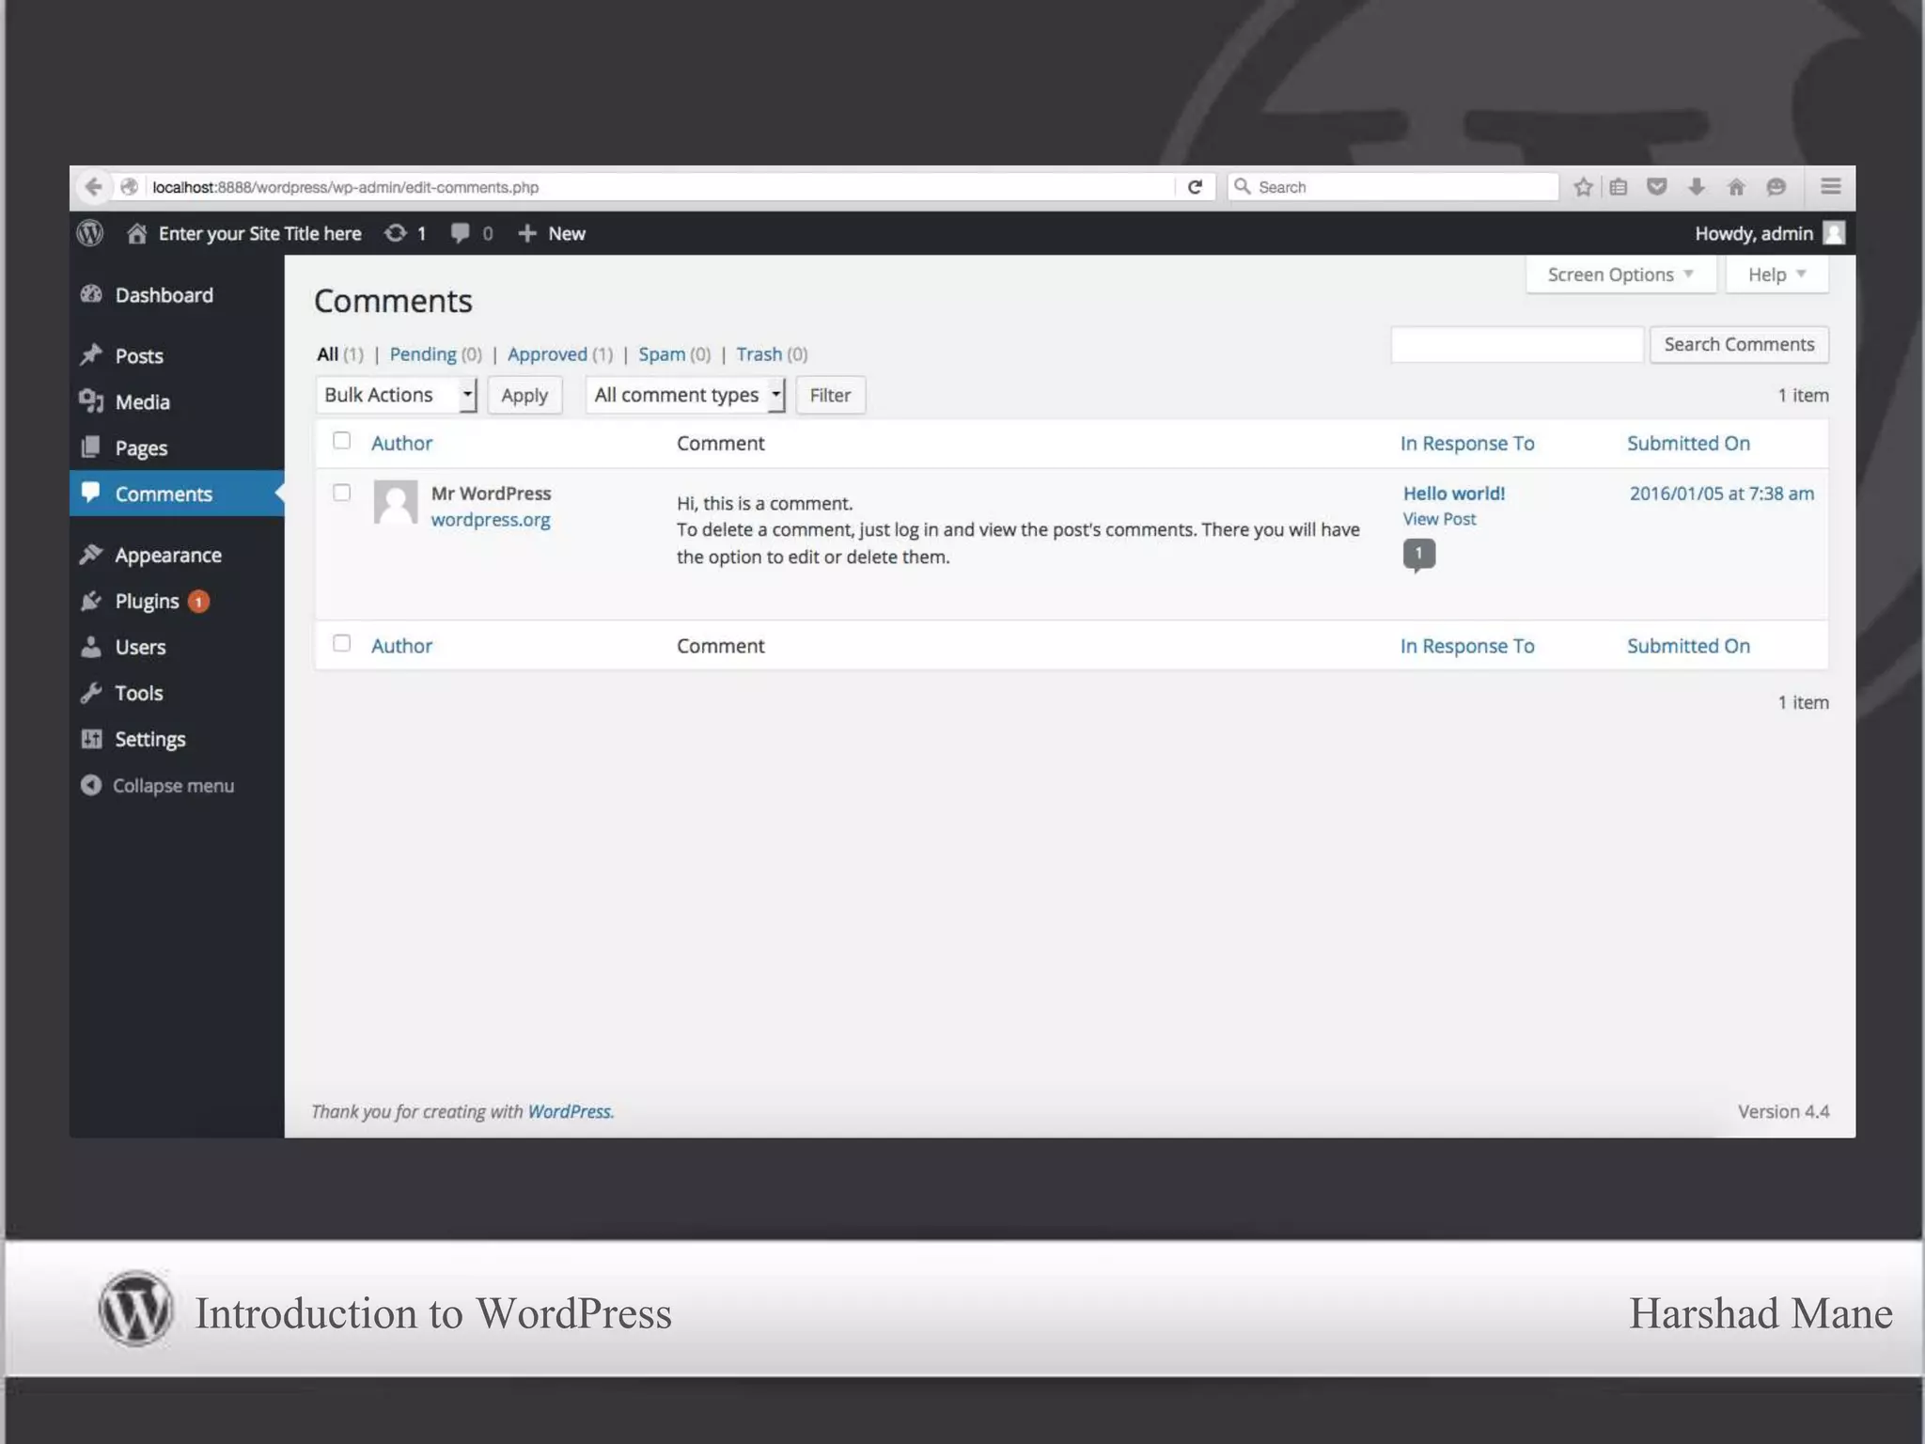Click the house icon beside the site title

click(x=136, y=232)
